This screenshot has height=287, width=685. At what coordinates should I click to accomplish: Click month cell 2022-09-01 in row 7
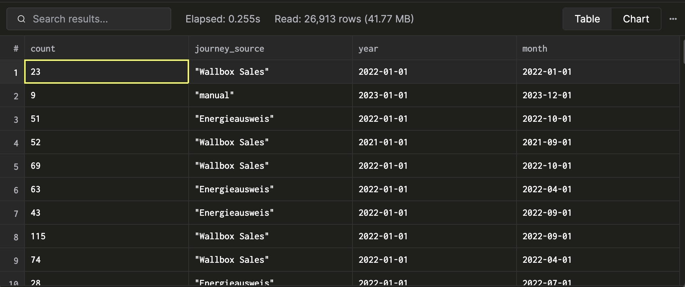coord(598,213)
